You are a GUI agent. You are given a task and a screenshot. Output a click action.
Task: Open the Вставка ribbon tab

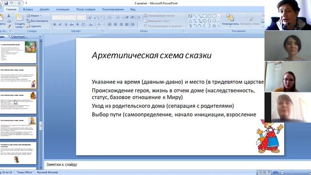pos(28,9)
